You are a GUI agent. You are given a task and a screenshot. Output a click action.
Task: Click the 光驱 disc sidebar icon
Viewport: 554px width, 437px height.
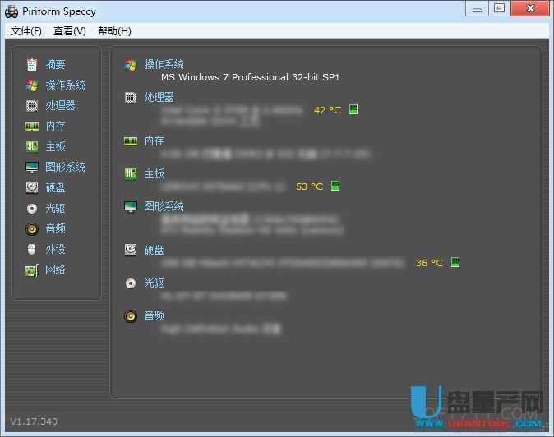[x=32, y=208]
